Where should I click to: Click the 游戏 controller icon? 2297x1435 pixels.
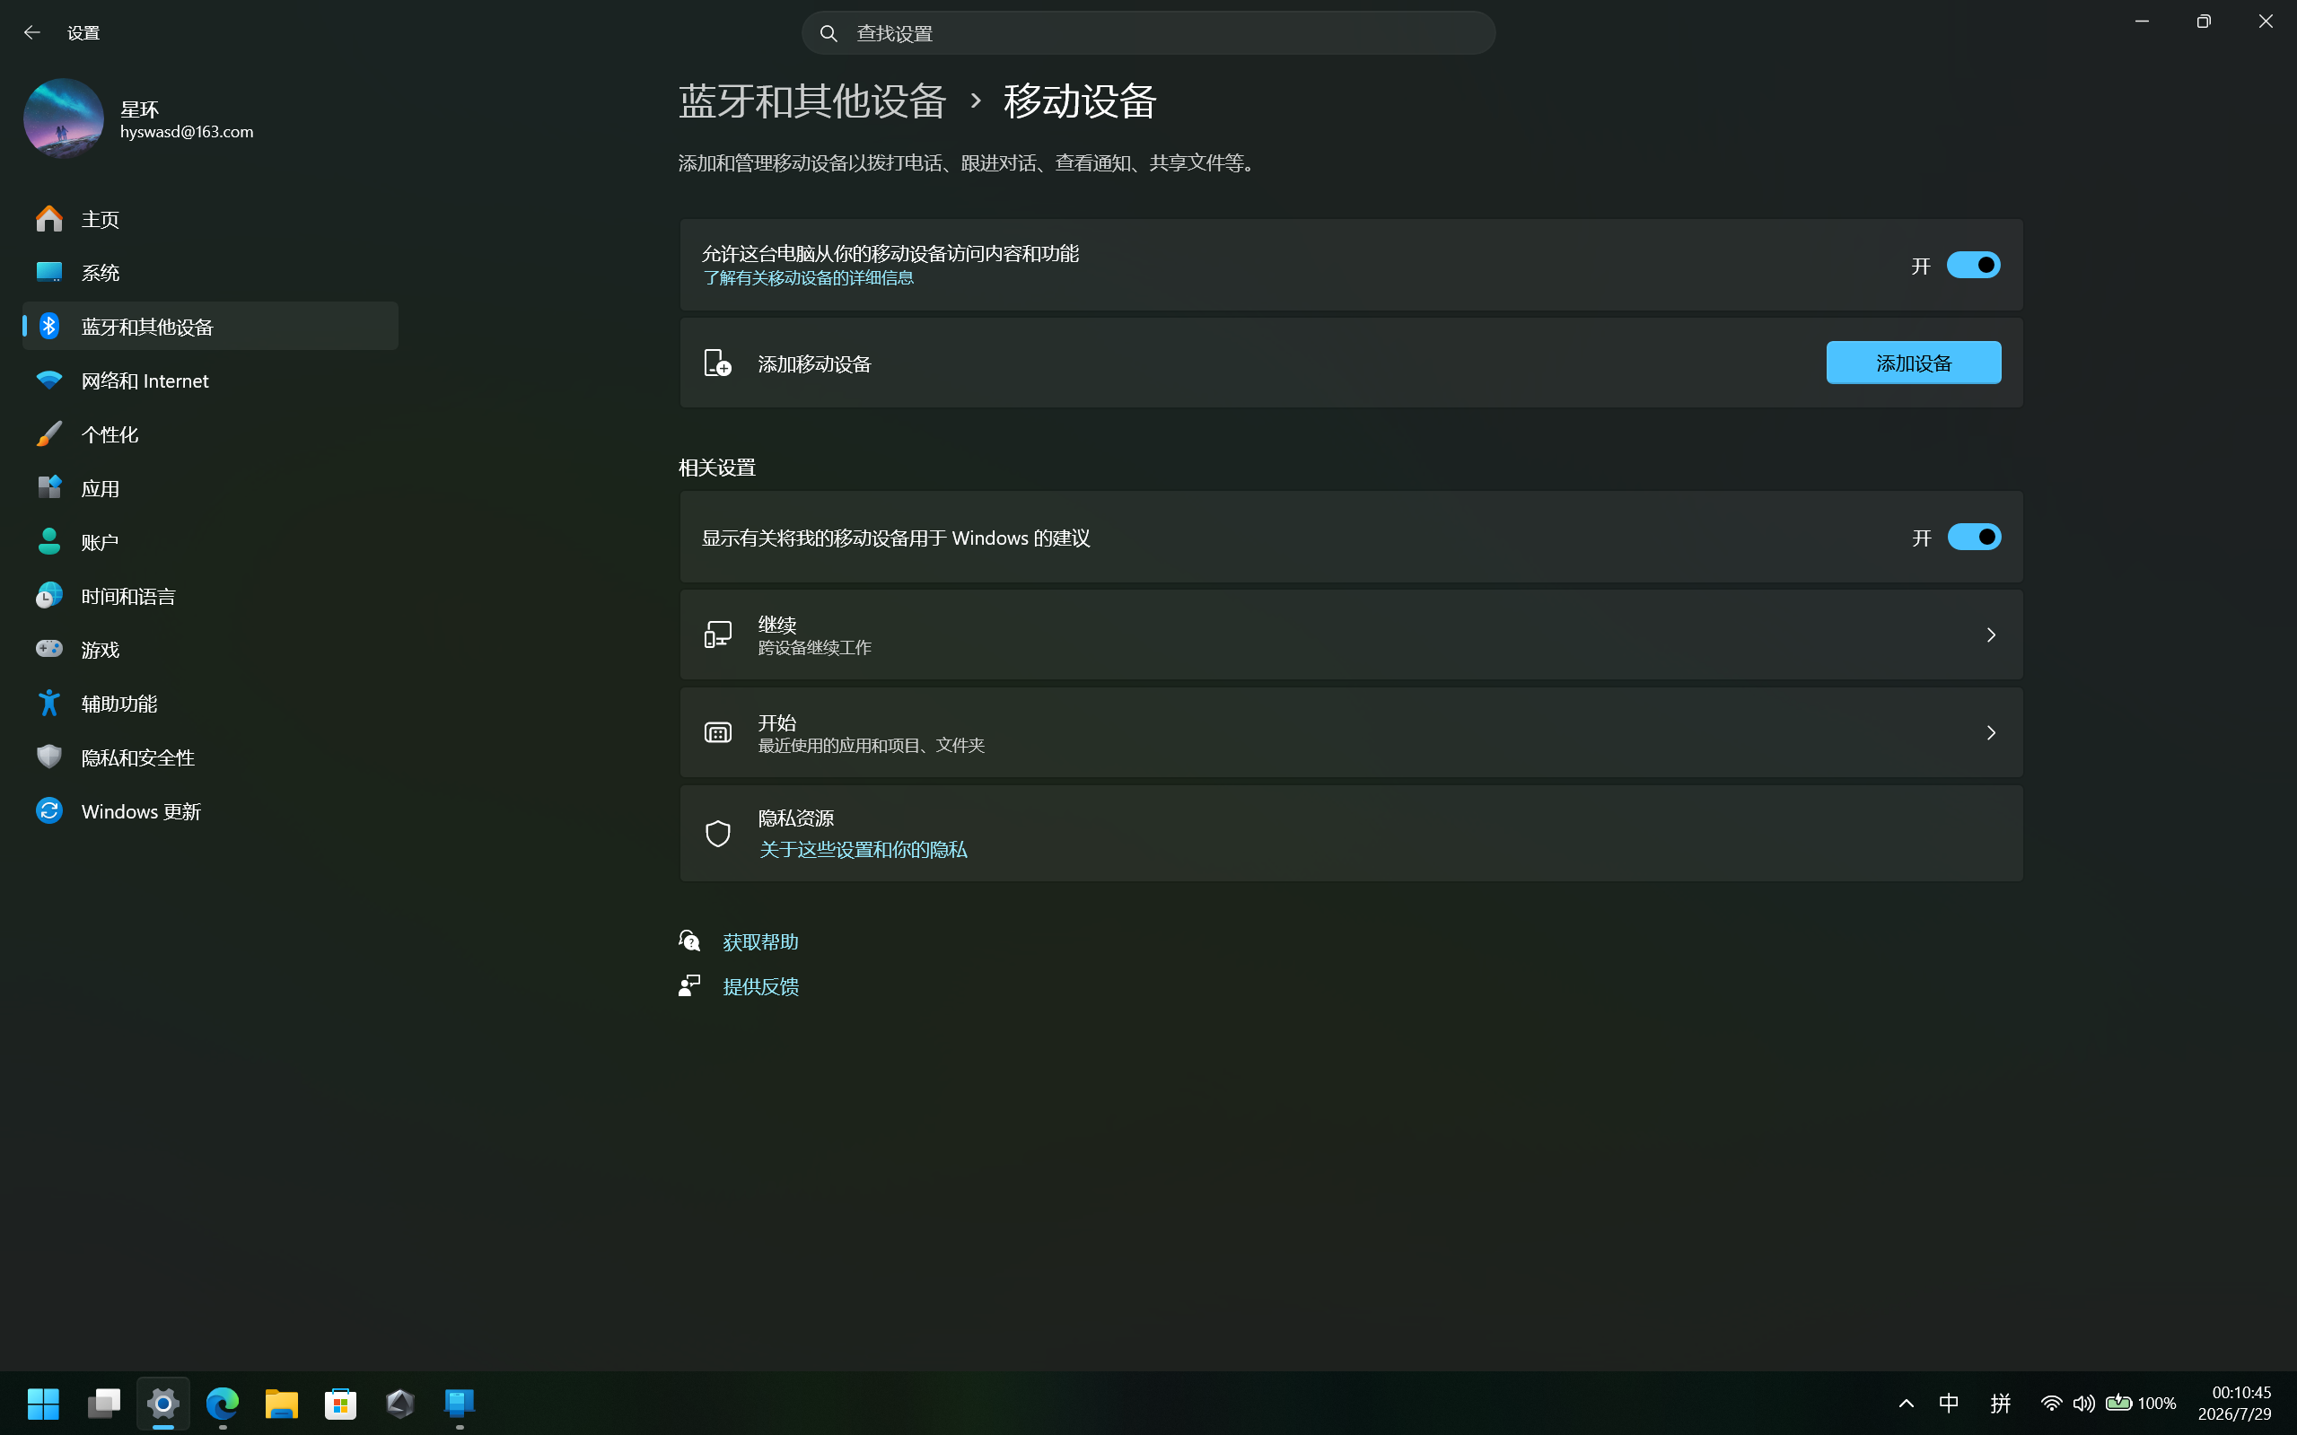[x=49, y=649]
